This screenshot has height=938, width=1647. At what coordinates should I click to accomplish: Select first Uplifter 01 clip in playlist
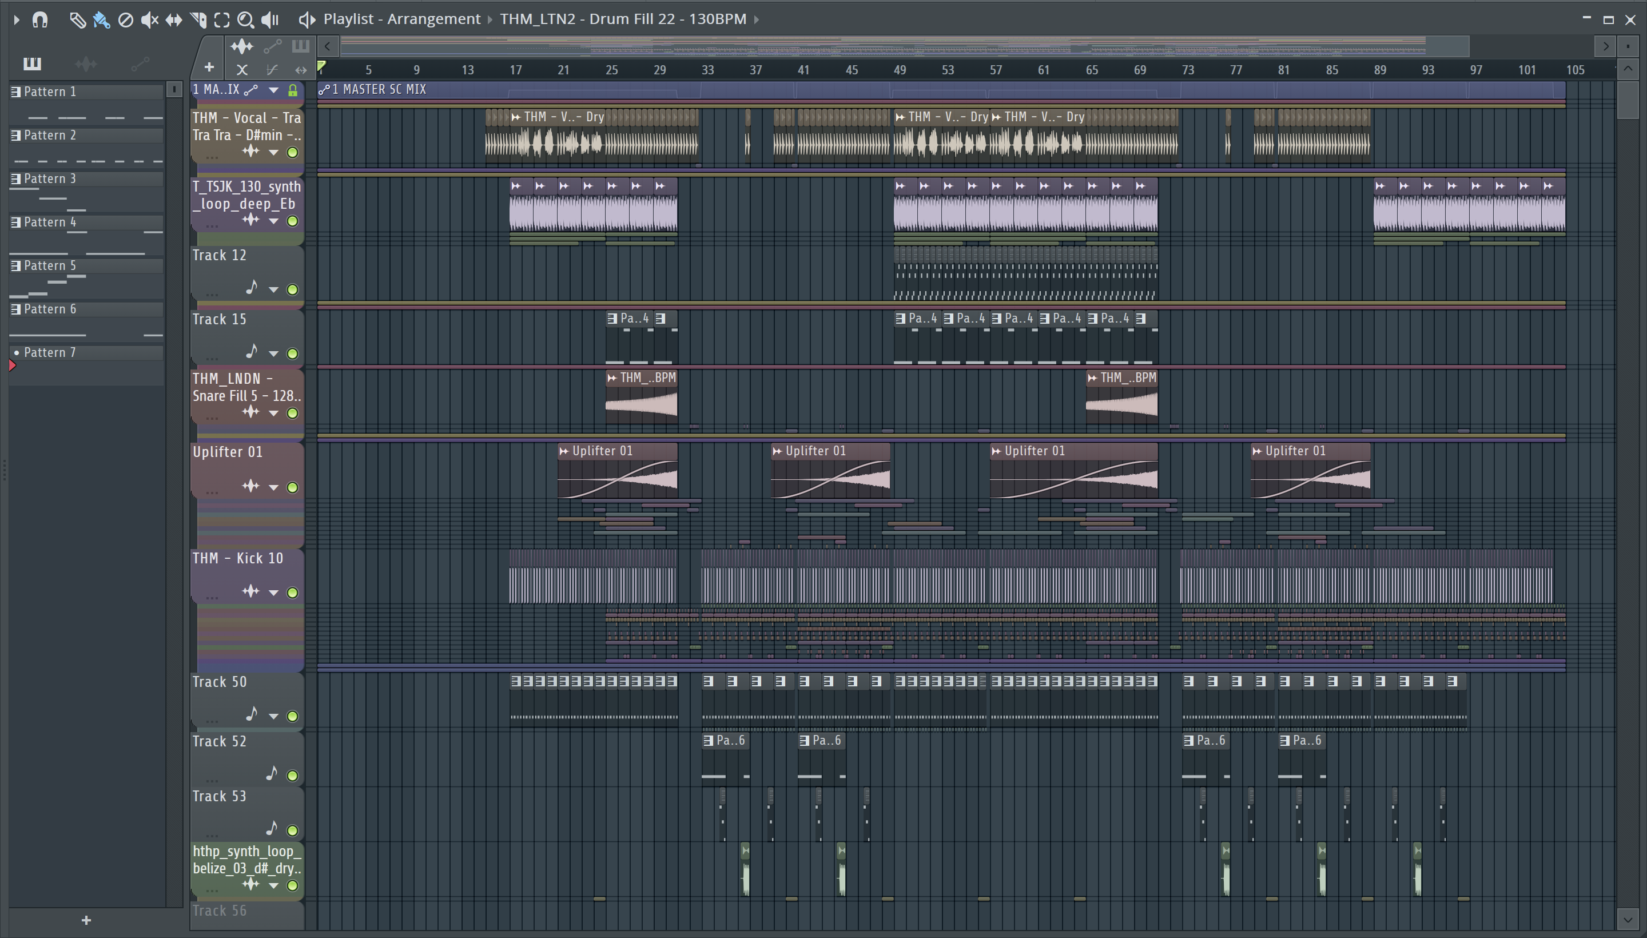[x=617, y=471]
